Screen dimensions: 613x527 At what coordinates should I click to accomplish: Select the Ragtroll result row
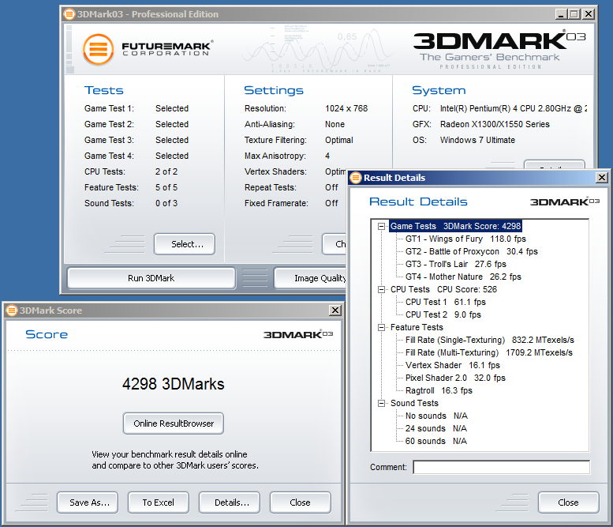(x=439, y=391)
